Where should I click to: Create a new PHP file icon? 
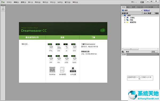51,58
